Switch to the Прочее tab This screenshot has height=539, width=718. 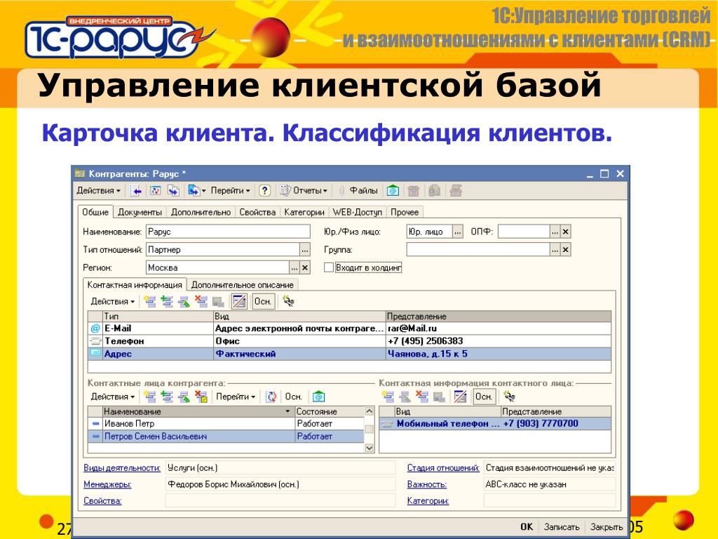point(405,212)
